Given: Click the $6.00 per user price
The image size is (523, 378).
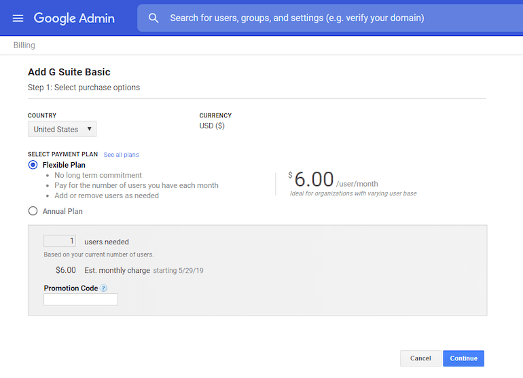Looking at the screenshot, I should tap(314, 180).
